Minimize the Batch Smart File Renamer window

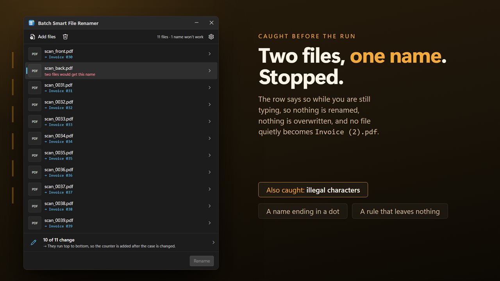click(x=196, y=23)
